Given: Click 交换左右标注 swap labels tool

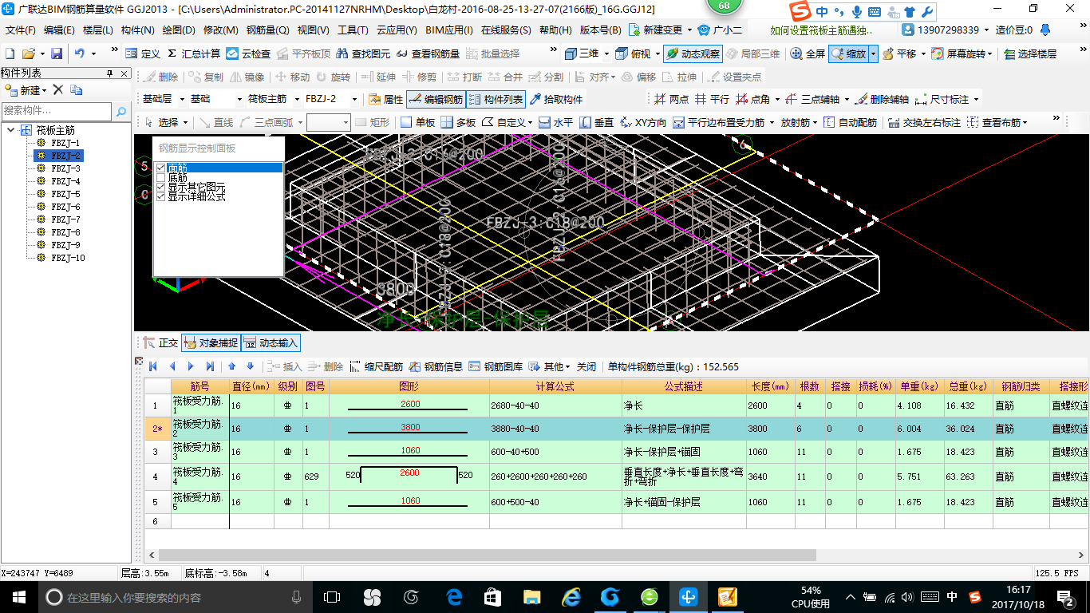Looking at the screenshot, I should coord(925,122).
